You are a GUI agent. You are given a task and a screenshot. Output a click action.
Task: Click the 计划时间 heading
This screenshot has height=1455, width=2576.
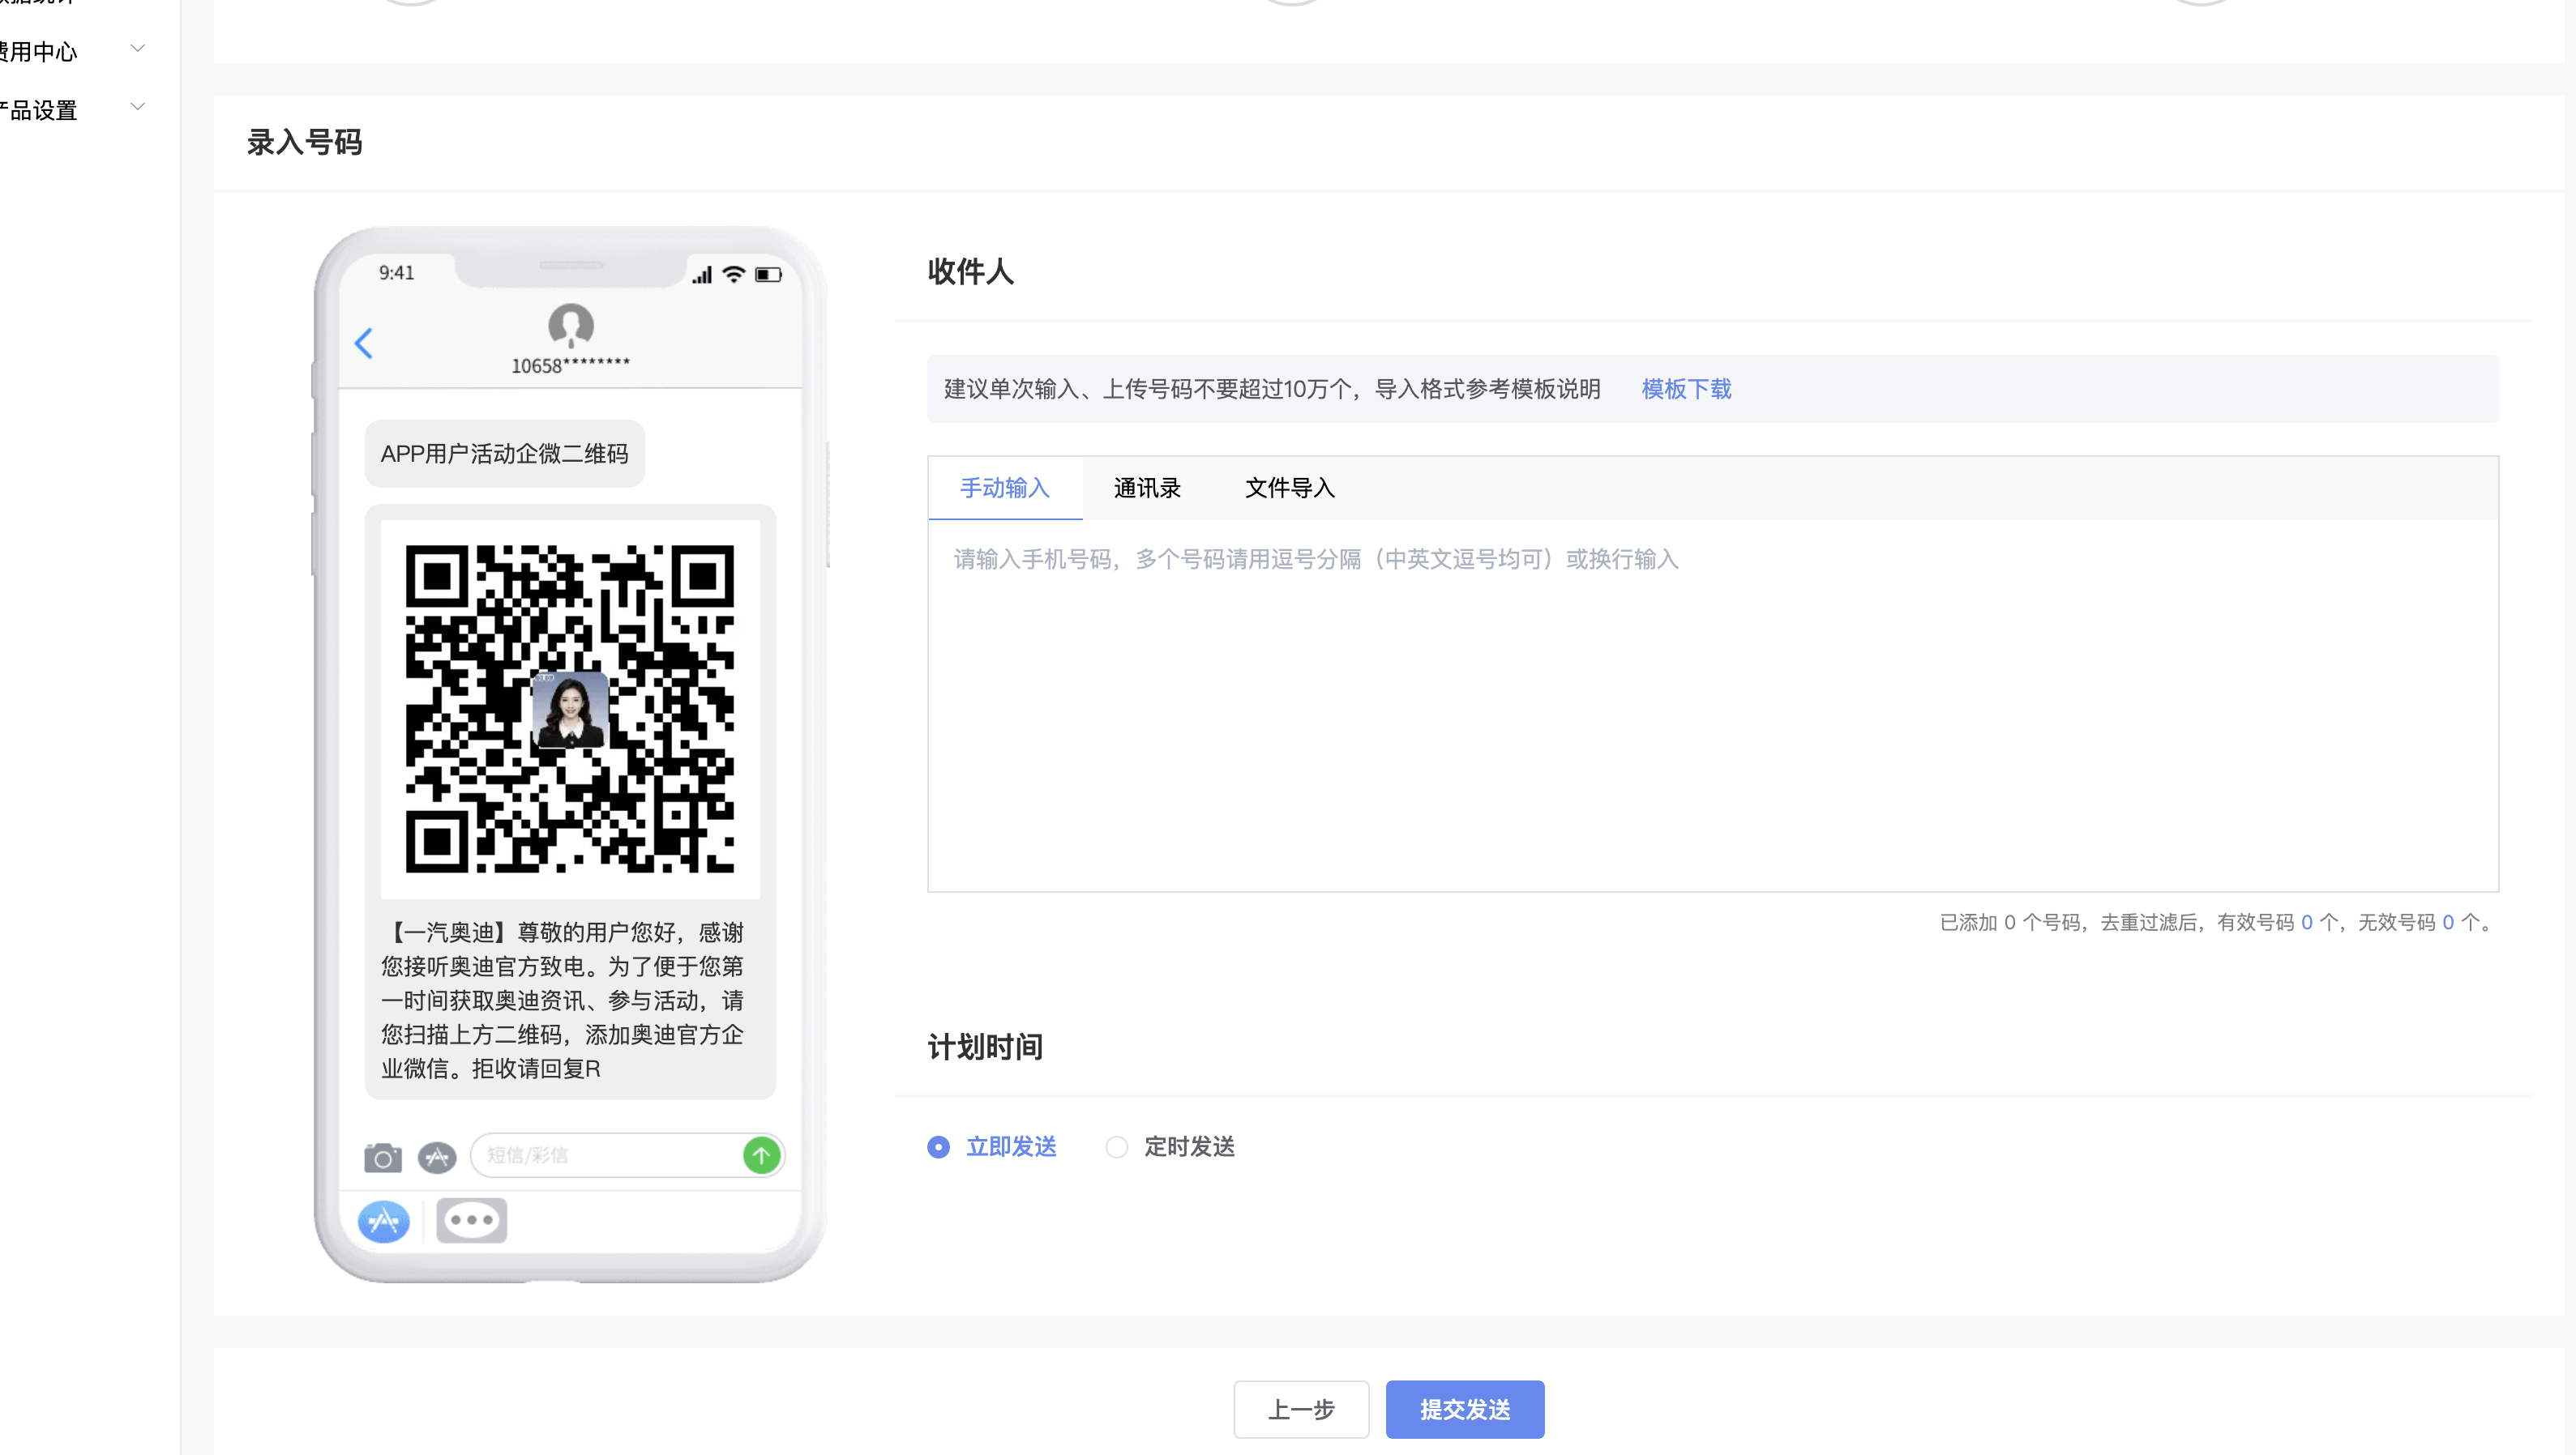coord(985,1046)
